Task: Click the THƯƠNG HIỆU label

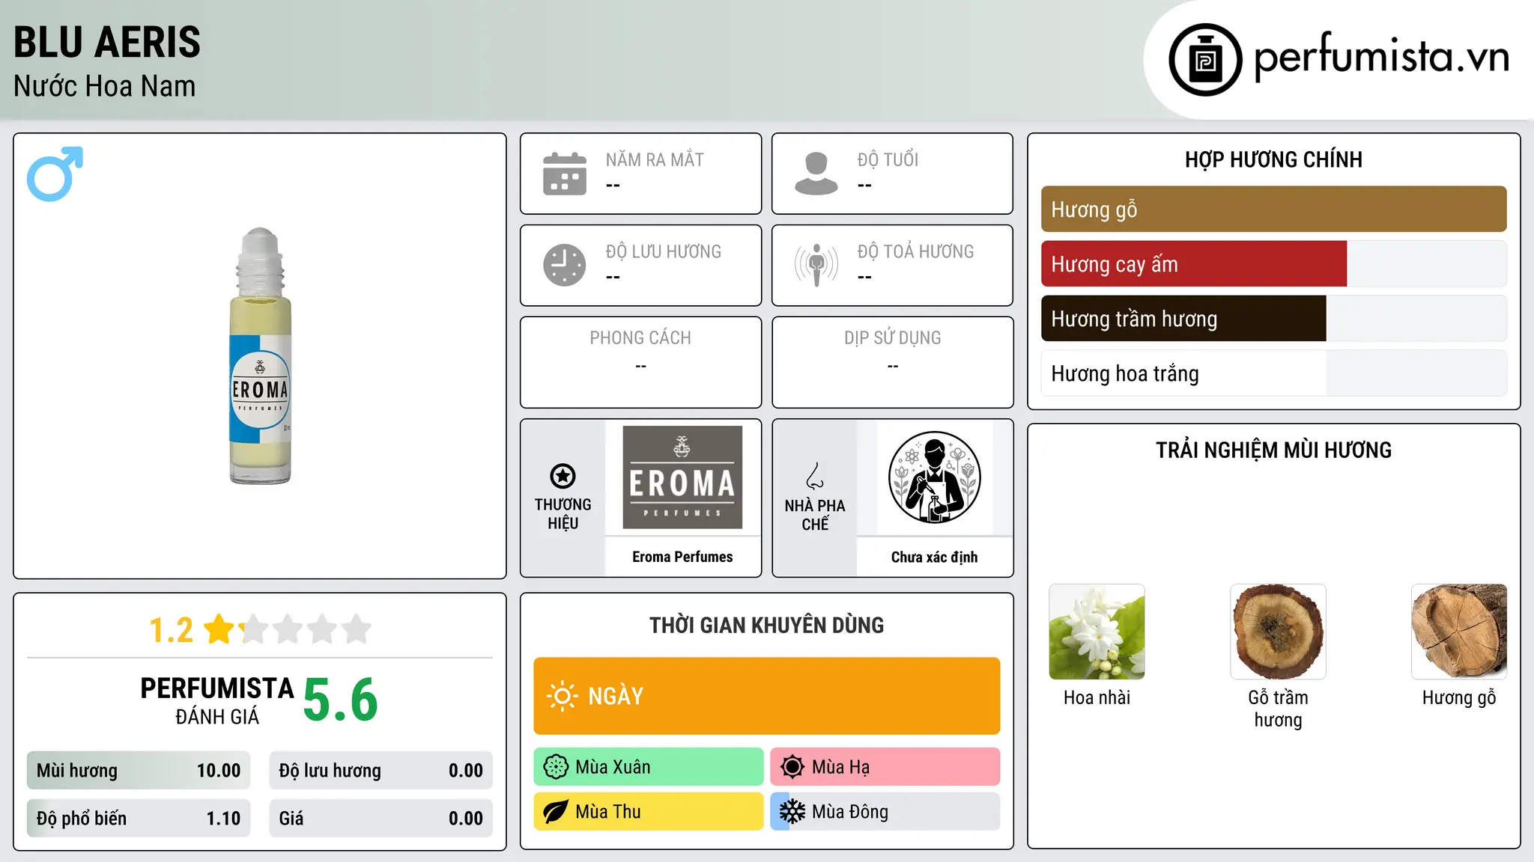Action: [563, 513]
